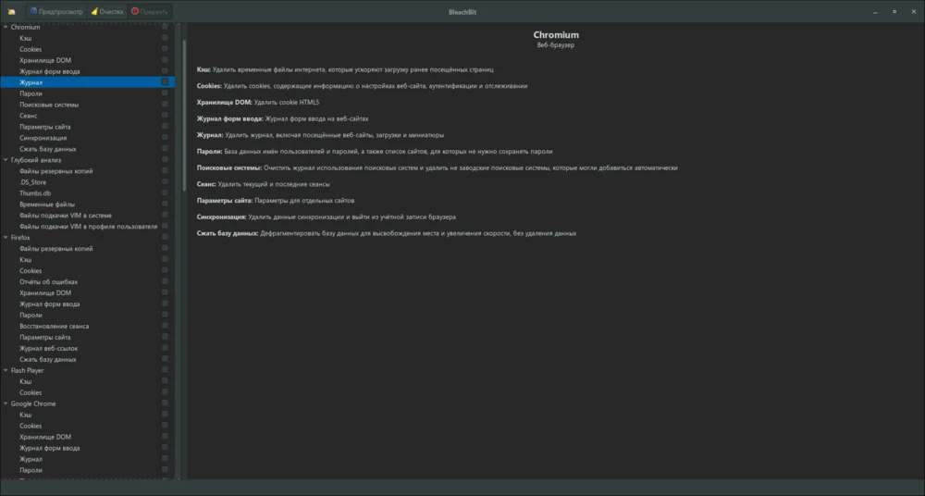Screen dimensions: 925x496
Task: Collapse the Flash Player section arrow
Action: click(x=6, y=370)
